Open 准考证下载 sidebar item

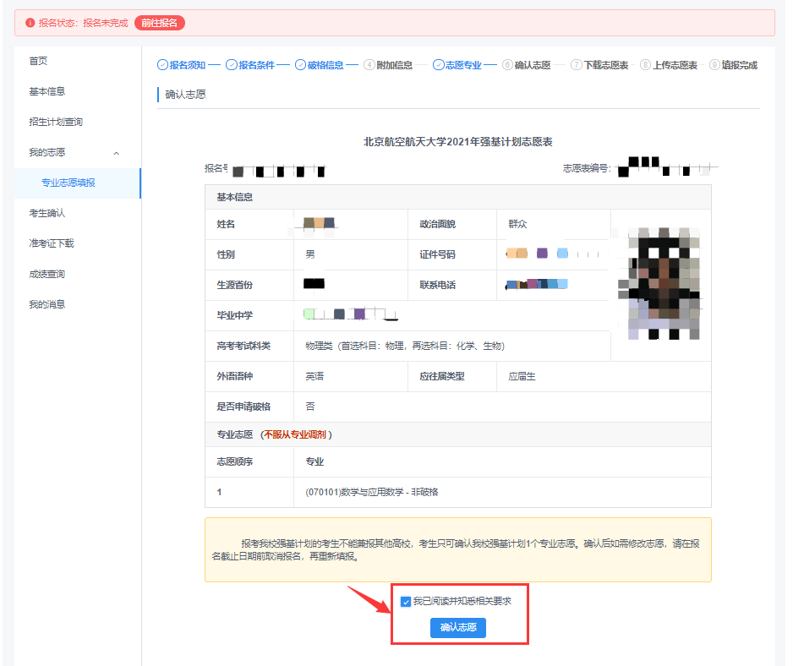point(52,243)
